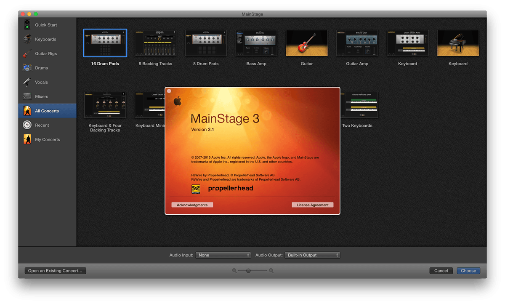Image resolution: width=505 pixels, height=304 pixels.
Task: Open the Mixers category
Action: click(47, 96)
